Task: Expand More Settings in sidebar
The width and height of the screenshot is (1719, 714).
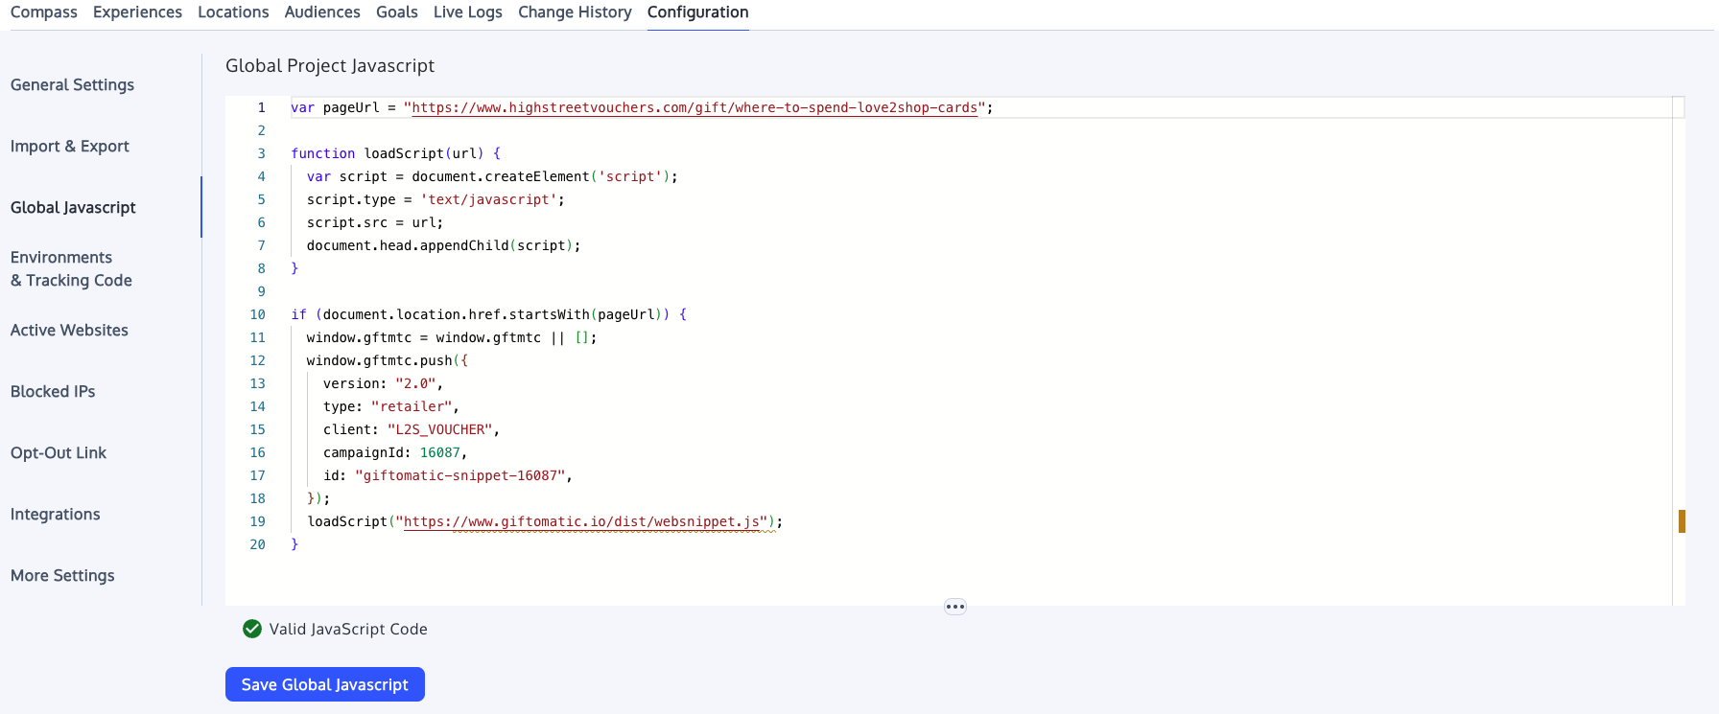Action: [62, 575]
